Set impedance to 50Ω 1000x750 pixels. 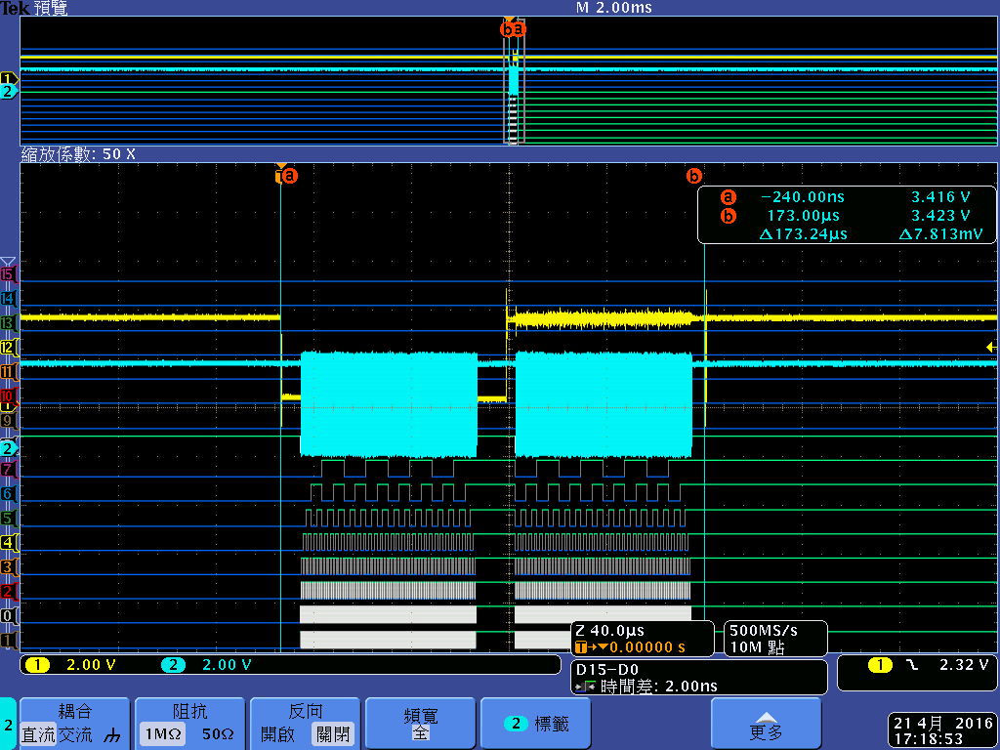(x=218, y=734)
